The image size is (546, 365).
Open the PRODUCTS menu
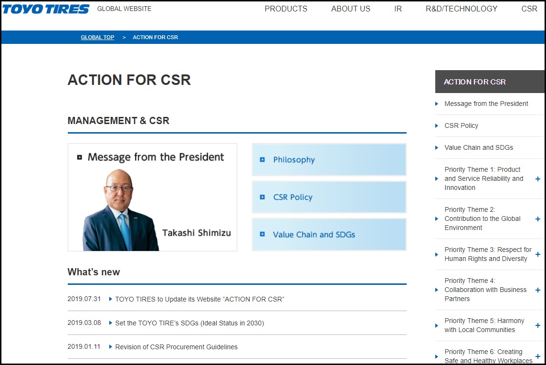[x=286, y=9]
